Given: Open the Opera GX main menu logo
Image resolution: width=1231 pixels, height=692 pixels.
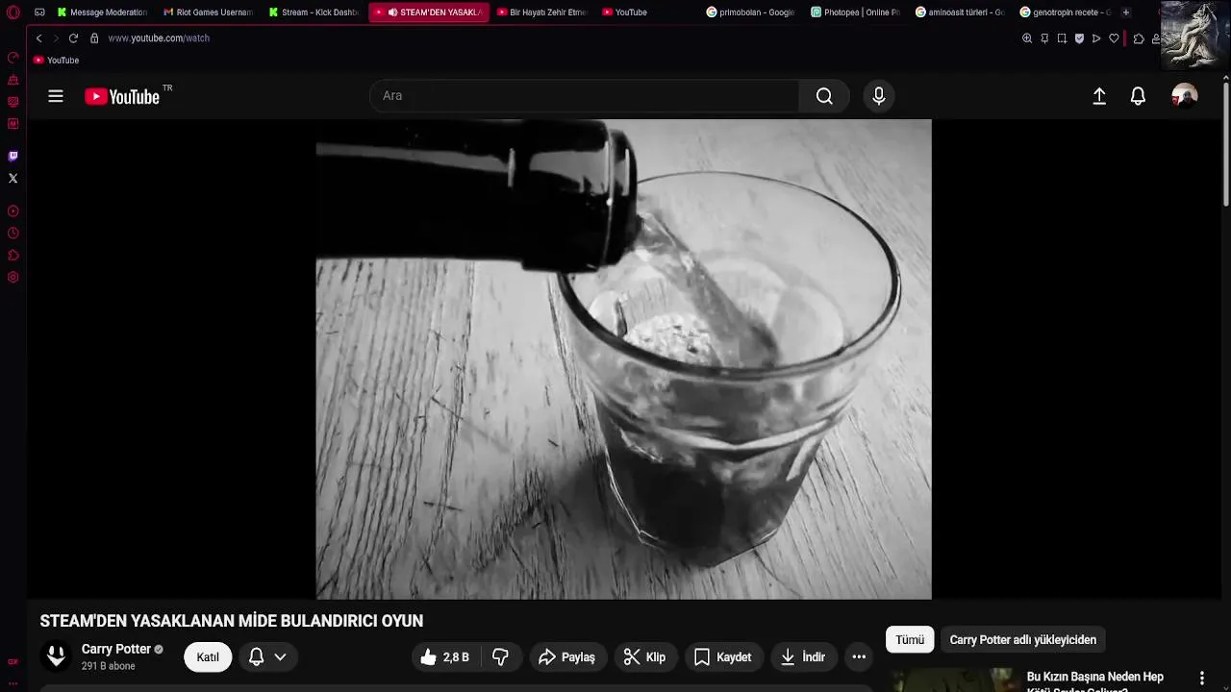Looking at the screenshot, I should click(13, 12).
